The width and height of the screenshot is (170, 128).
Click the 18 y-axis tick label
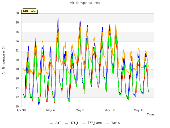pos(17,69)
